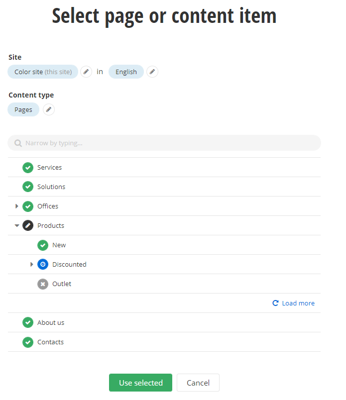Viewport: 346px width, 400px height.
Task: Click the edit pencil next to English
Action: [152, 72]
